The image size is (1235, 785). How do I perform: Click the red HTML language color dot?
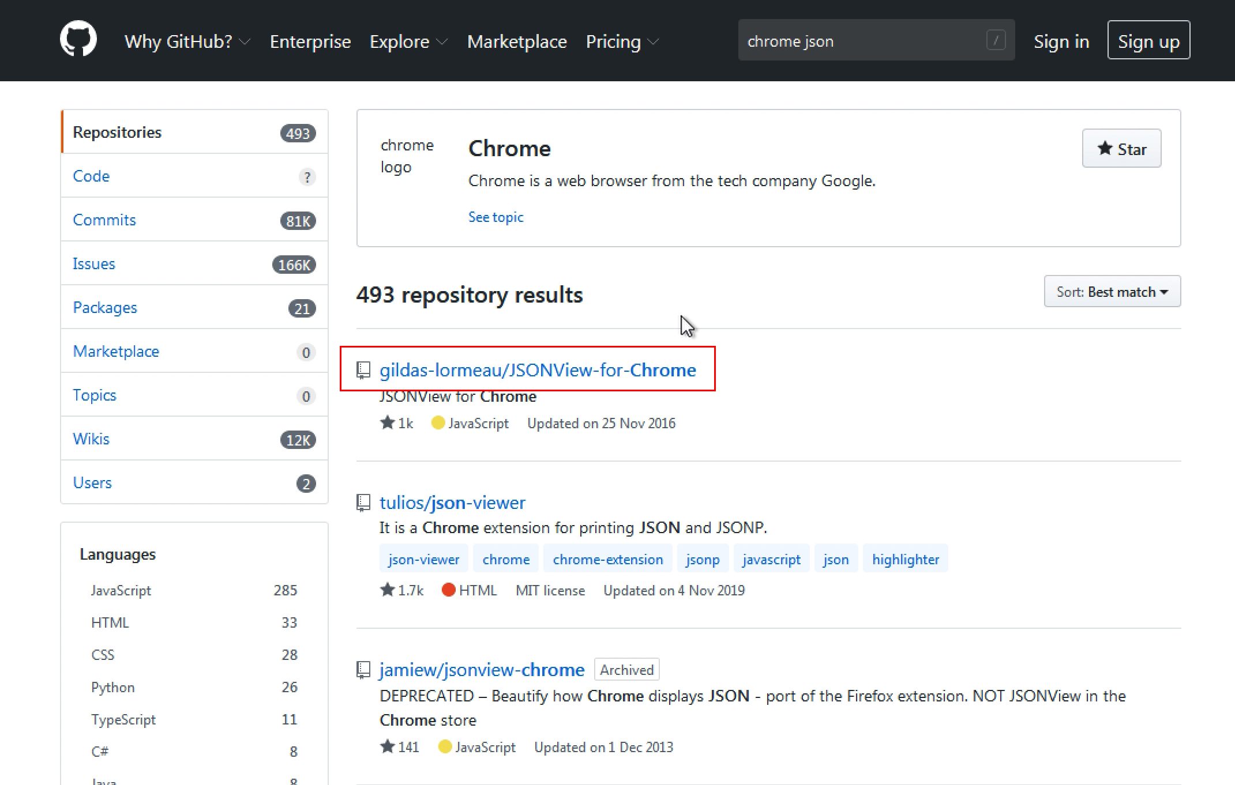click(x=448, y=590)
